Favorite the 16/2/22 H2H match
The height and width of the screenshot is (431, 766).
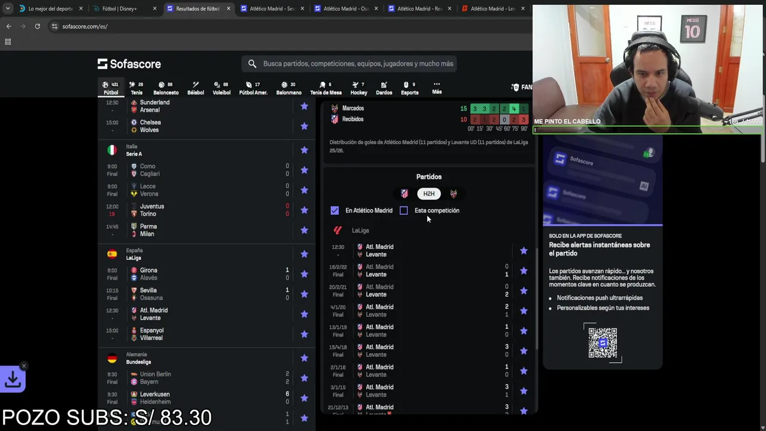[x=524, y=271]
